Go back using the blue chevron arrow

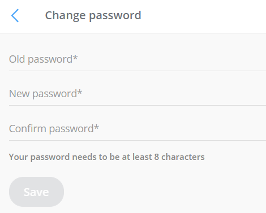(15, 15)
